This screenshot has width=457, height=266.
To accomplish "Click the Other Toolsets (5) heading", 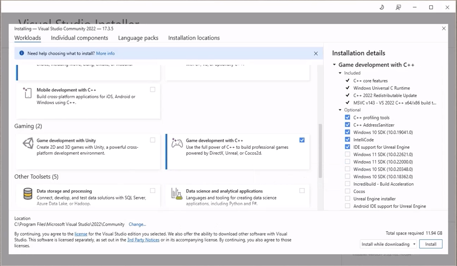I will coord(36,176).
